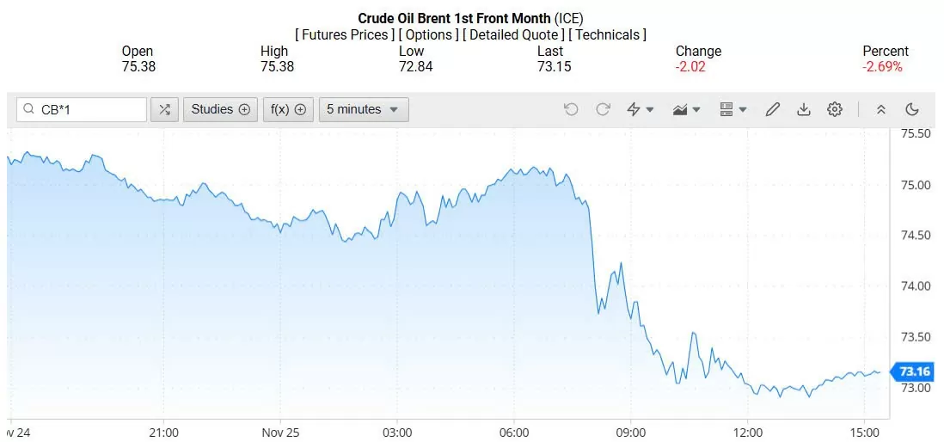The width and height of the screenshot is (944, 442).
Task: Open the chart type selector
Action: coord(686,109)
